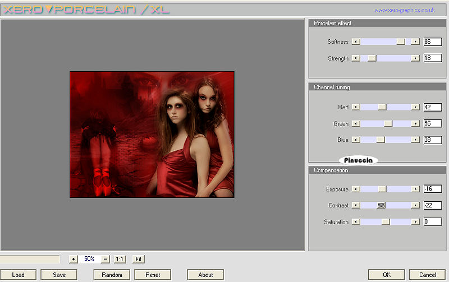Screen dimensions: 449x282
Task: Increase Contrast using right arrow
Action: [x=415, y=206]
